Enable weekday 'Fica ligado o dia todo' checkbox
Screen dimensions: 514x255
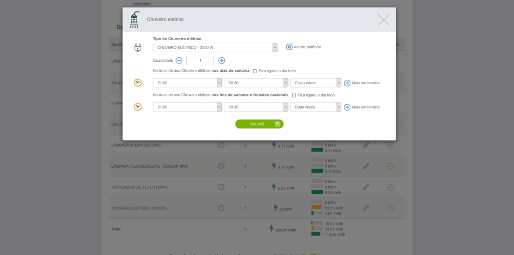pos(255,71)
